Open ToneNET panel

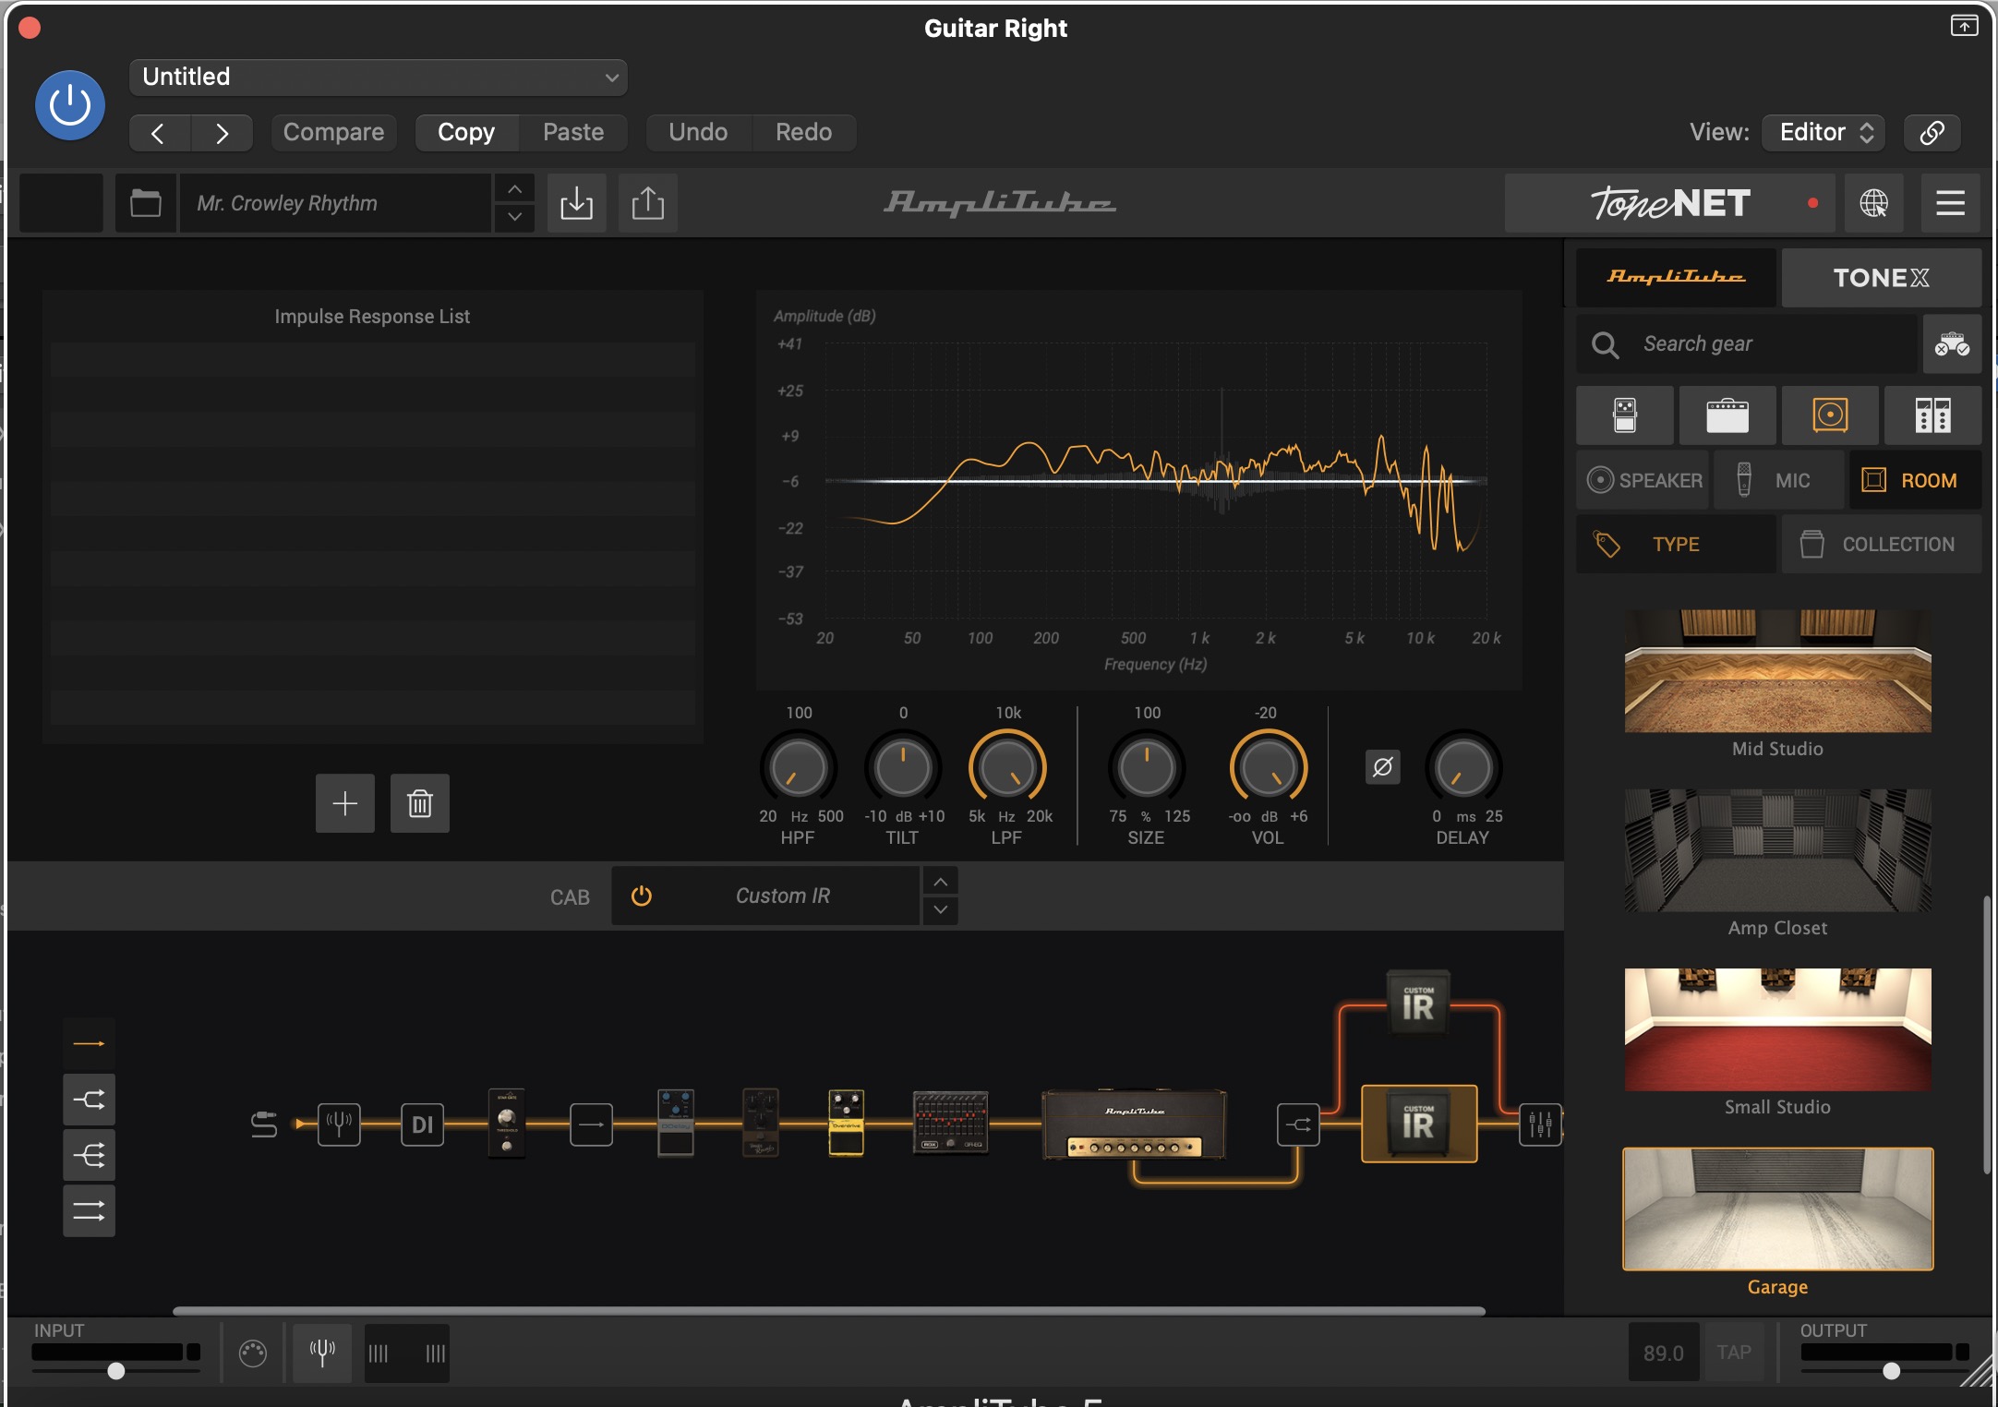click(x=1671, y=203)
